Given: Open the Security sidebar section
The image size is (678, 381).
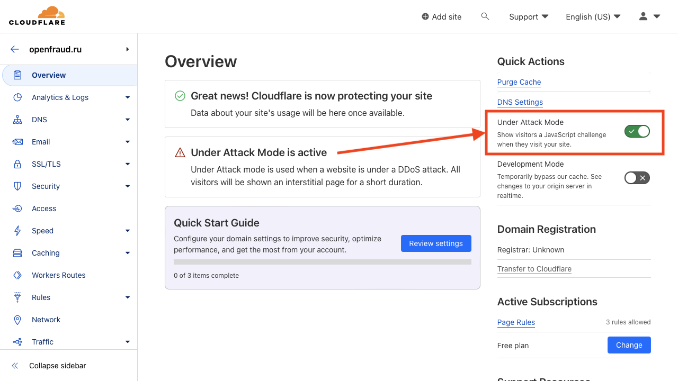Looking at the screenshot, I should [69, 186].
